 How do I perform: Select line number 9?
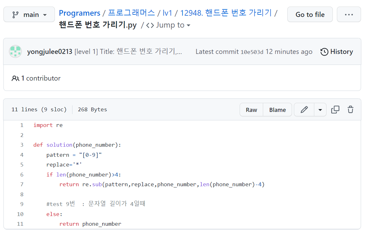pyautogui.click(x=22, y=204)
